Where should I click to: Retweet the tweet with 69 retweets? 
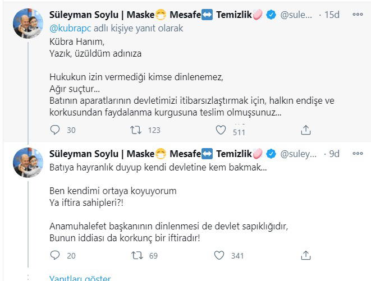[x=135, y=255]
